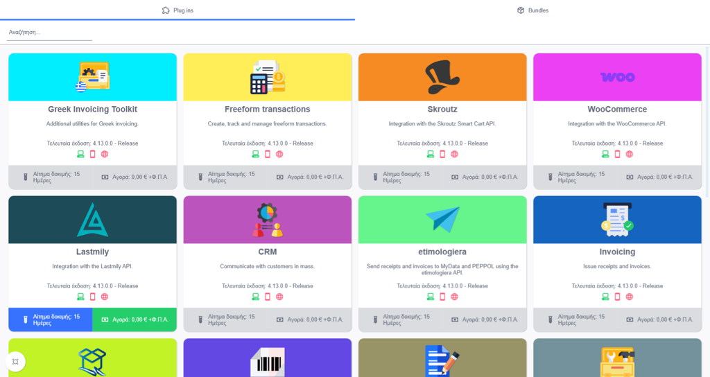The width and height of the screenshot is (710, 377).
Task: Select the etimologiera card title
Action: 442,252
